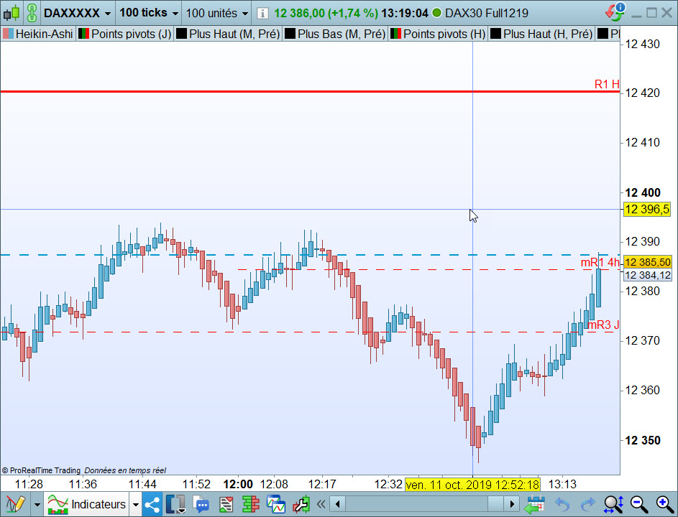The height and width of the screenshot is (517, 678).
Task: Click the Heikin-Ashi color swatch
Action: (x=8, y=34)
